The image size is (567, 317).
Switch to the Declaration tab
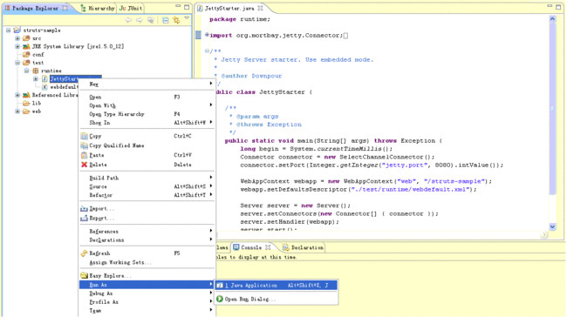303,247
